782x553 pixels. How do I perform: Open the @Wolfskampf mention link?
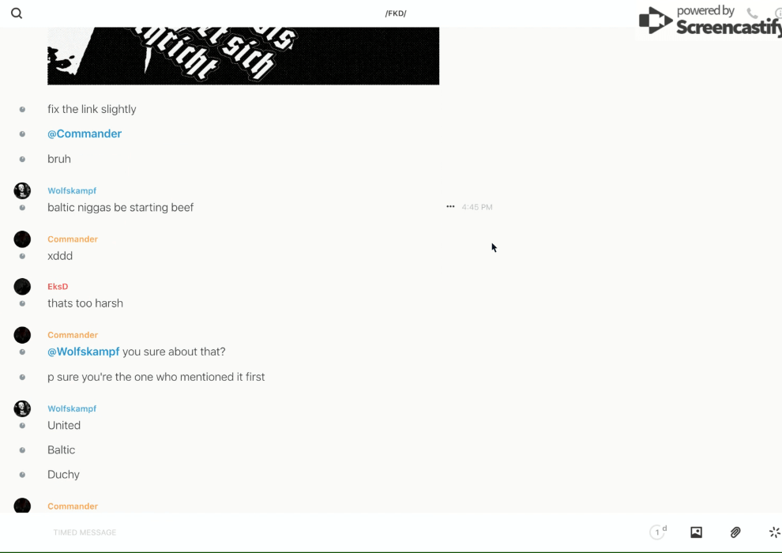coord(83,352)
